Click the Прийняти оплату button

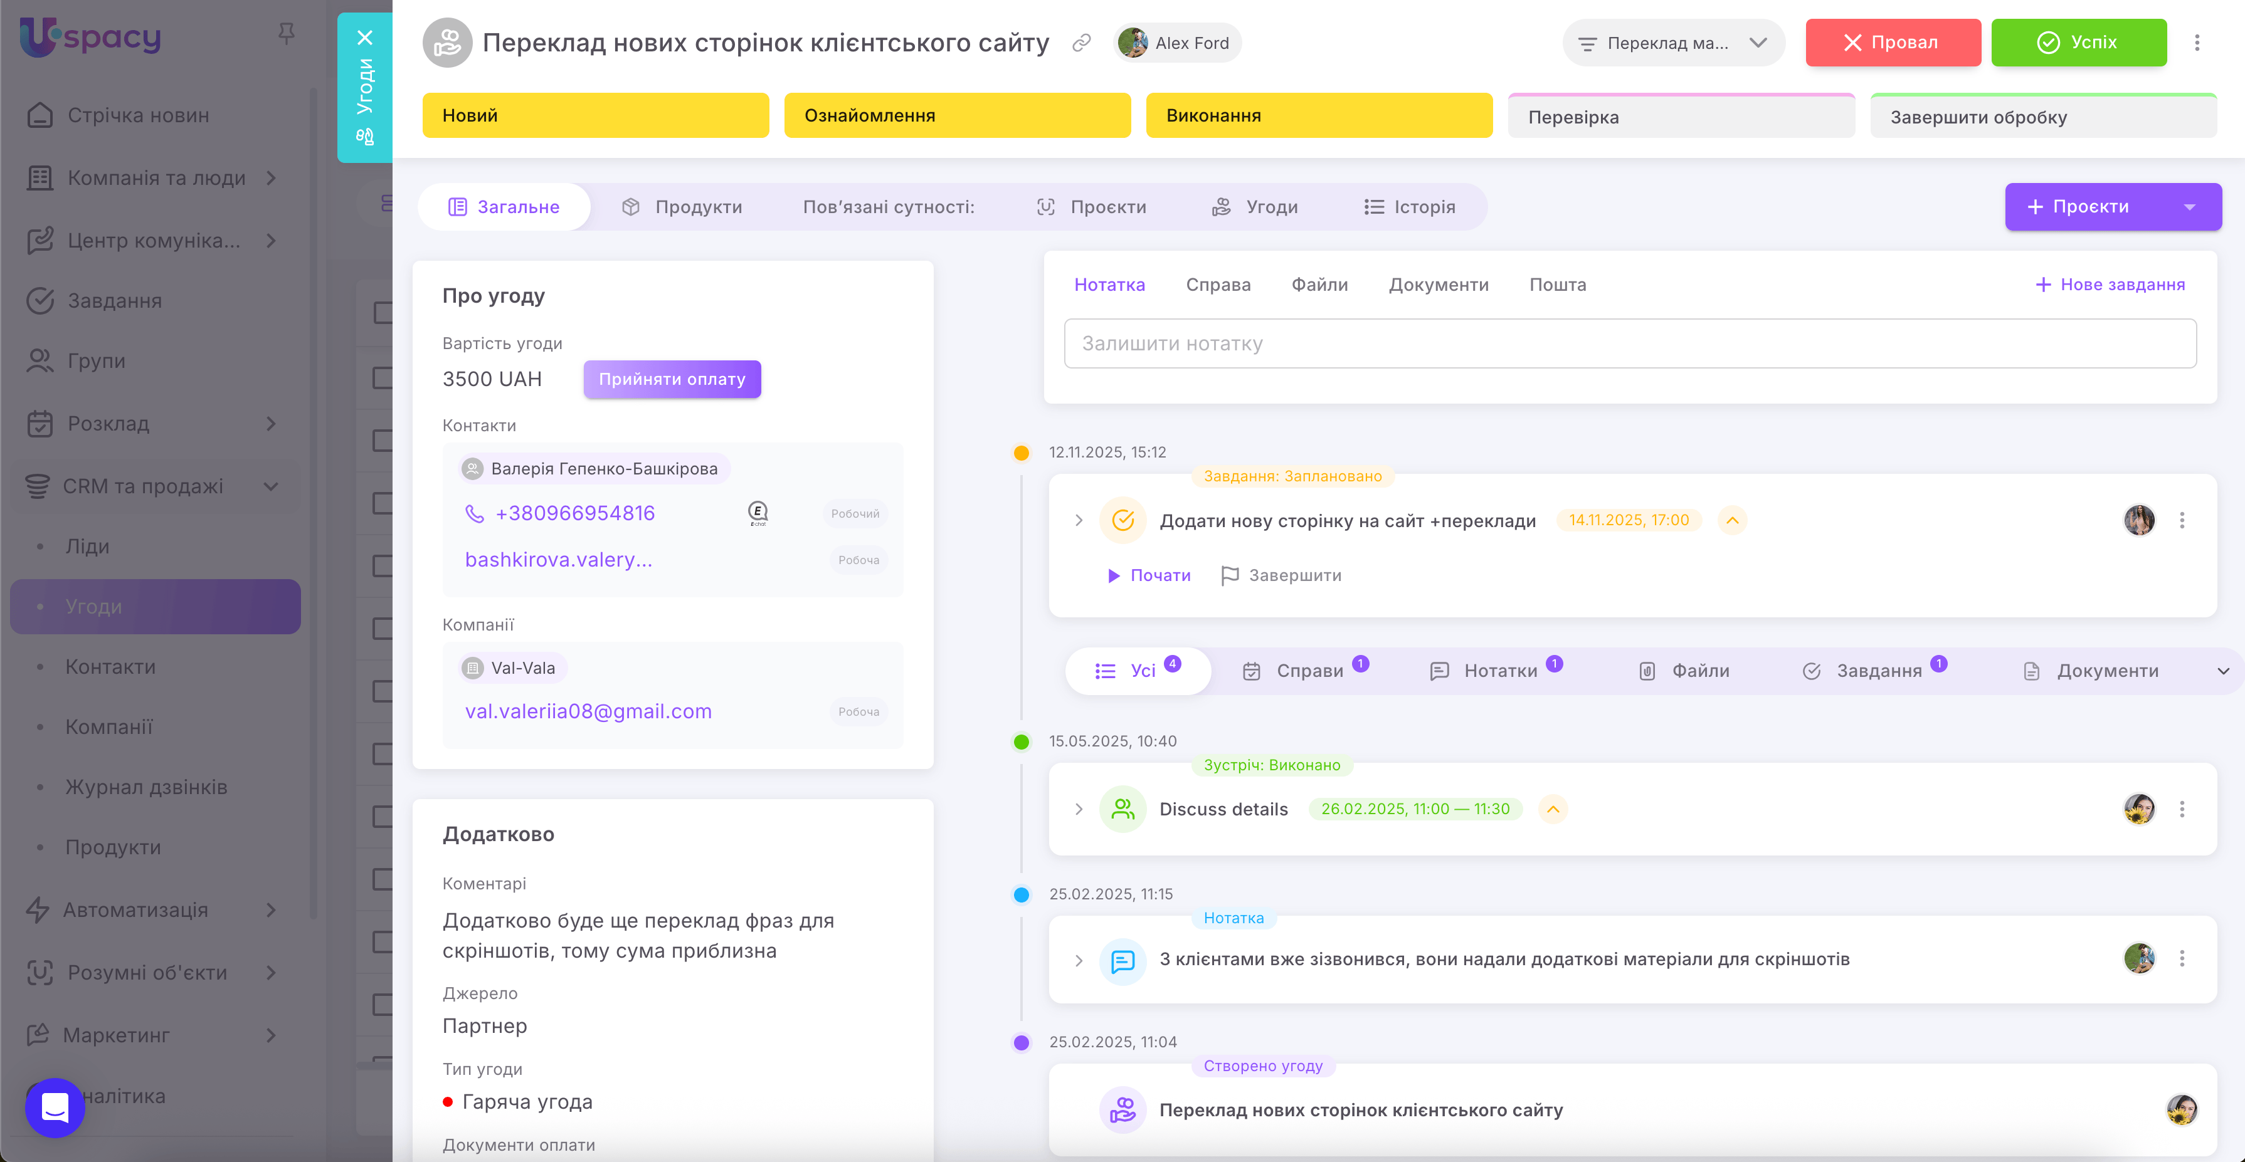click(x=672, y=380)
